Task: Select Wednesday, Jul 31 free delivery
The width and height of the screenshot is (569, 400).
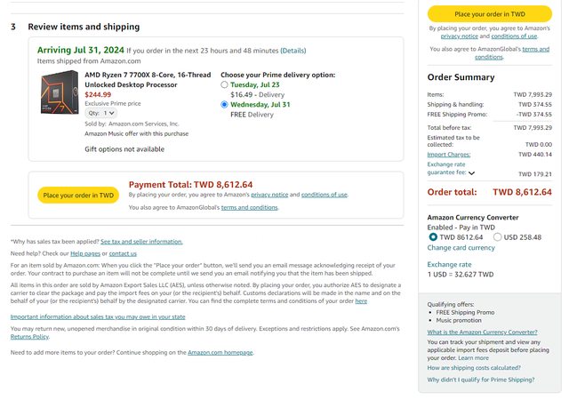Action: (224, 104)
